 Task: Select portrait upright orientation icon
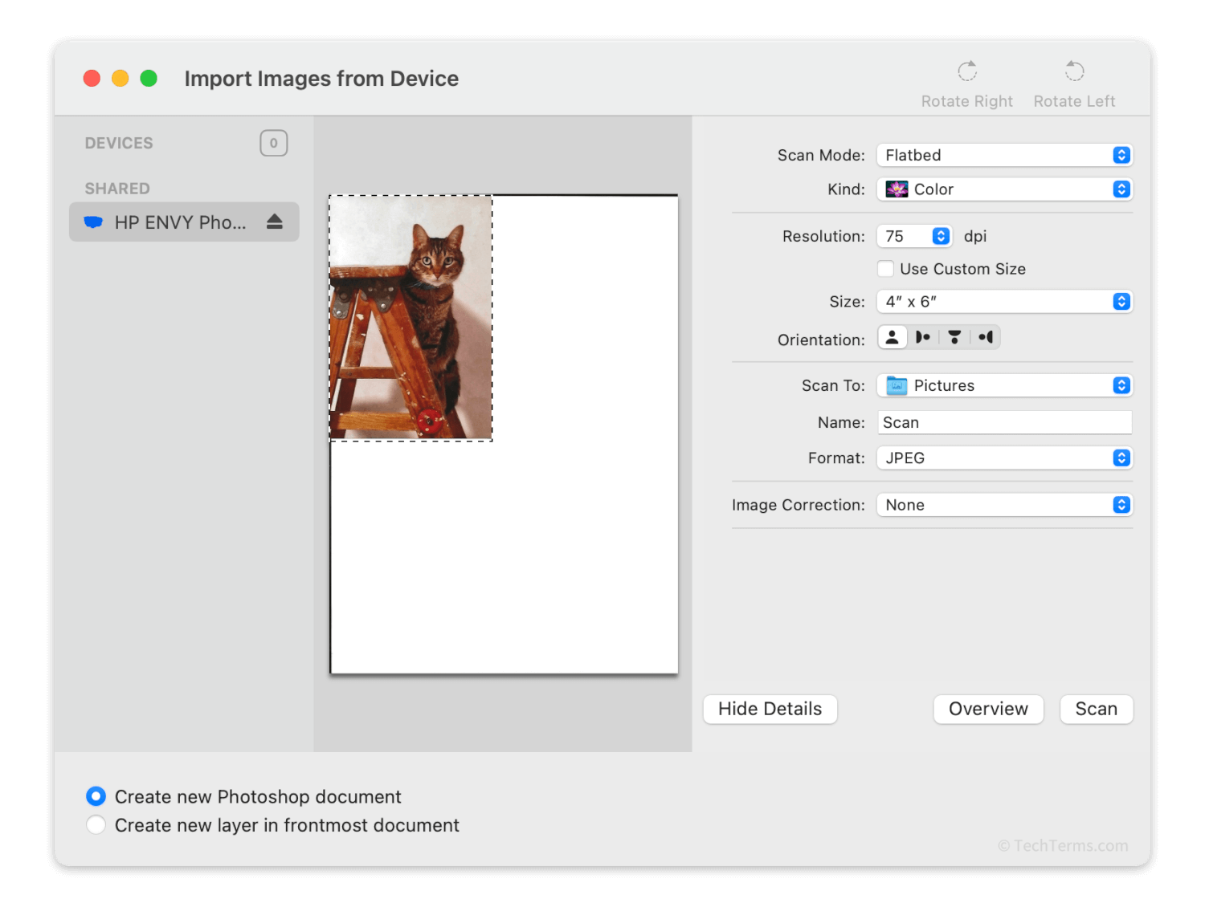(x=893, y=337)
